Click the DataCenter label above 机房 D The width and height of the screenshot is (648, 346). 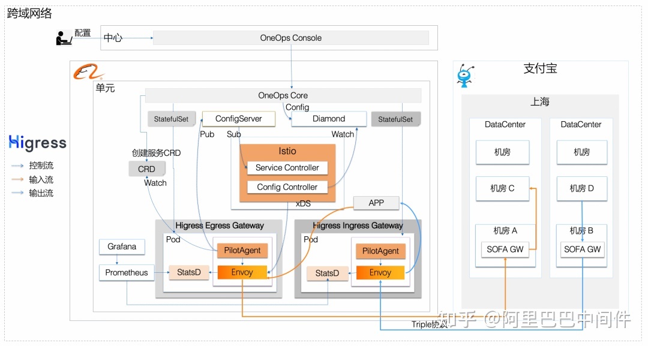581,124
